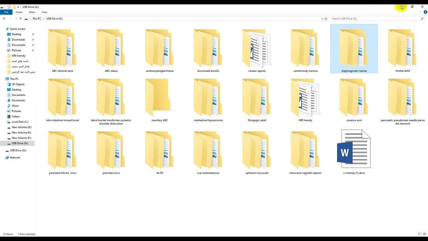428x241 pixels.
Task: Select the carotid body tuomor folder
Action: pos(306,51)
